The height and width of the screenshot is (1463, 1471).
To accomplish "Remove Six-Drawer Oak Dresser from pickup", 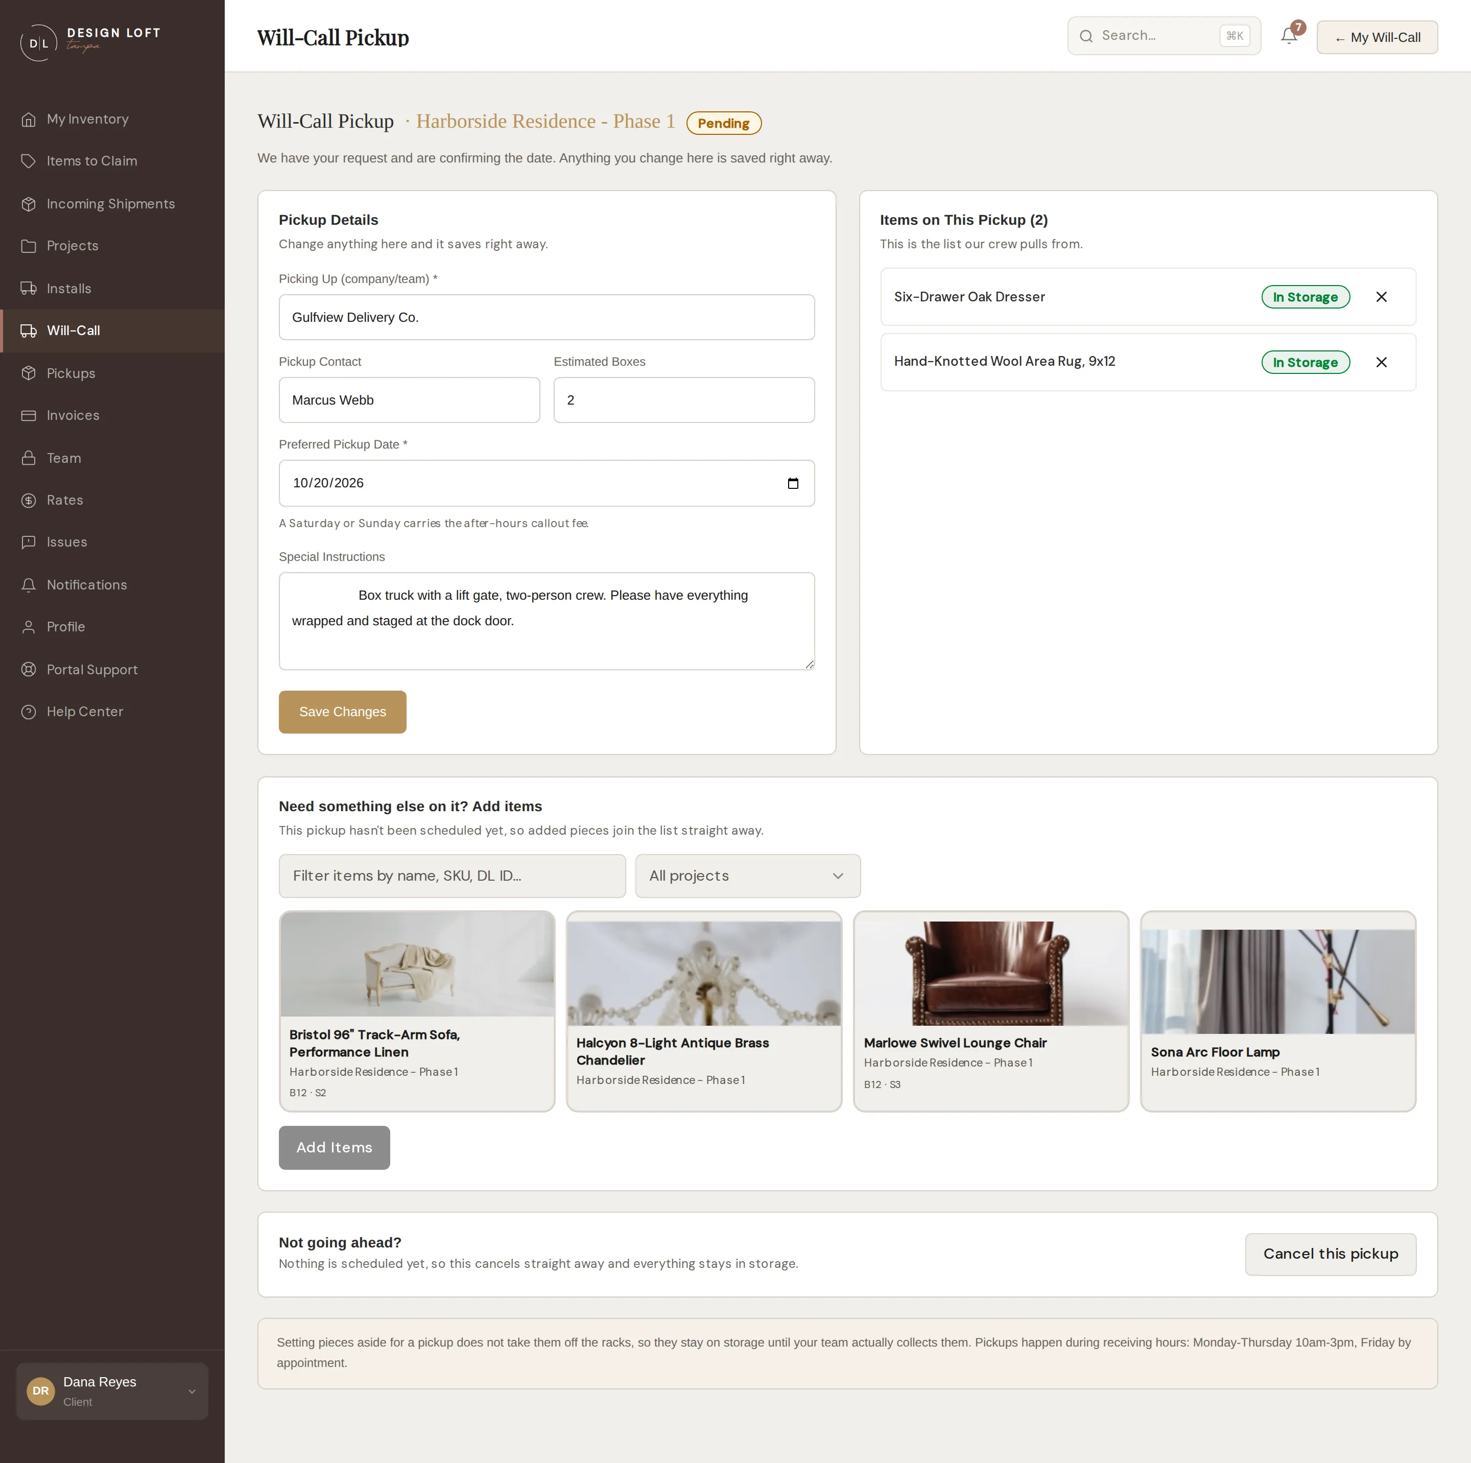I will coord(1381,297).
